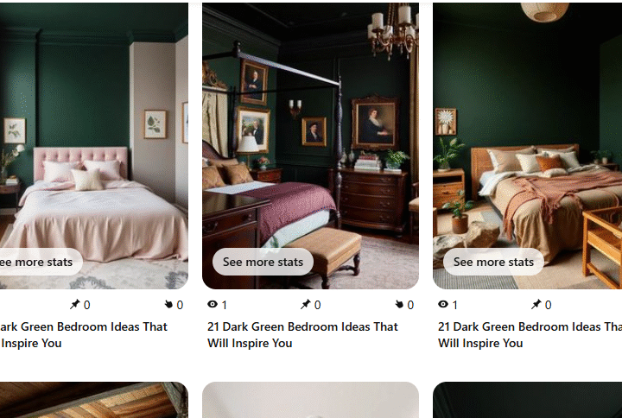Open the wooden ceiling pin in bottom row
This screenshot has height=418, width=622.
pos(94,400)
